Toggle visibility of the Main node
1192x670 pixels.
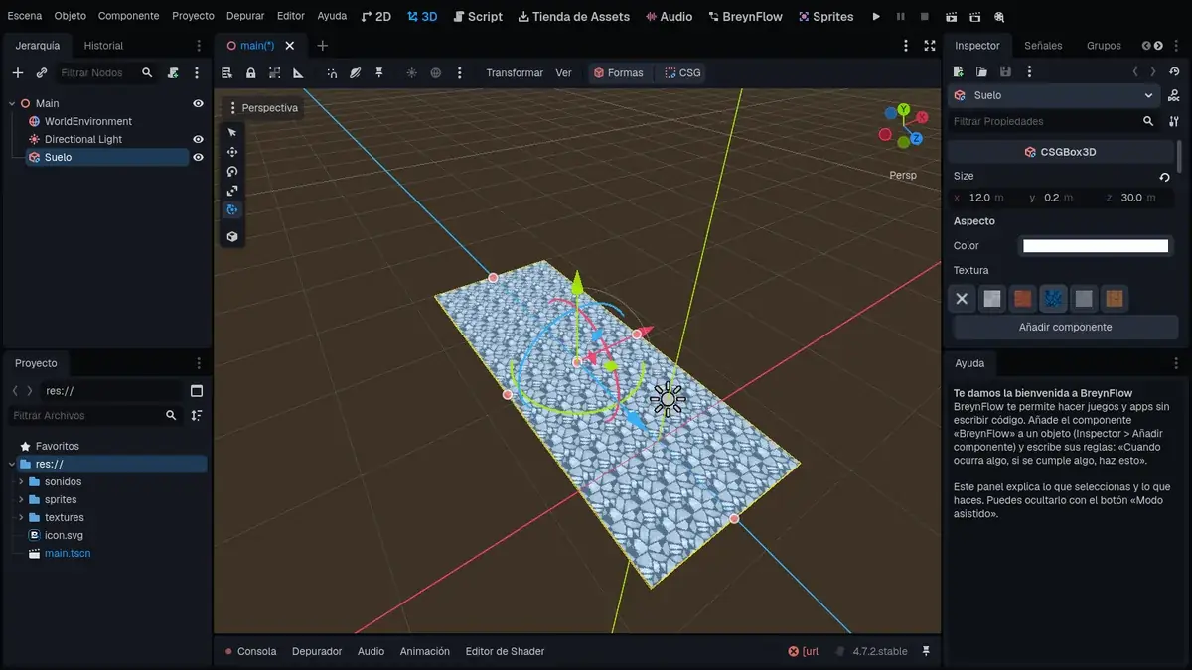coord(198,103)
